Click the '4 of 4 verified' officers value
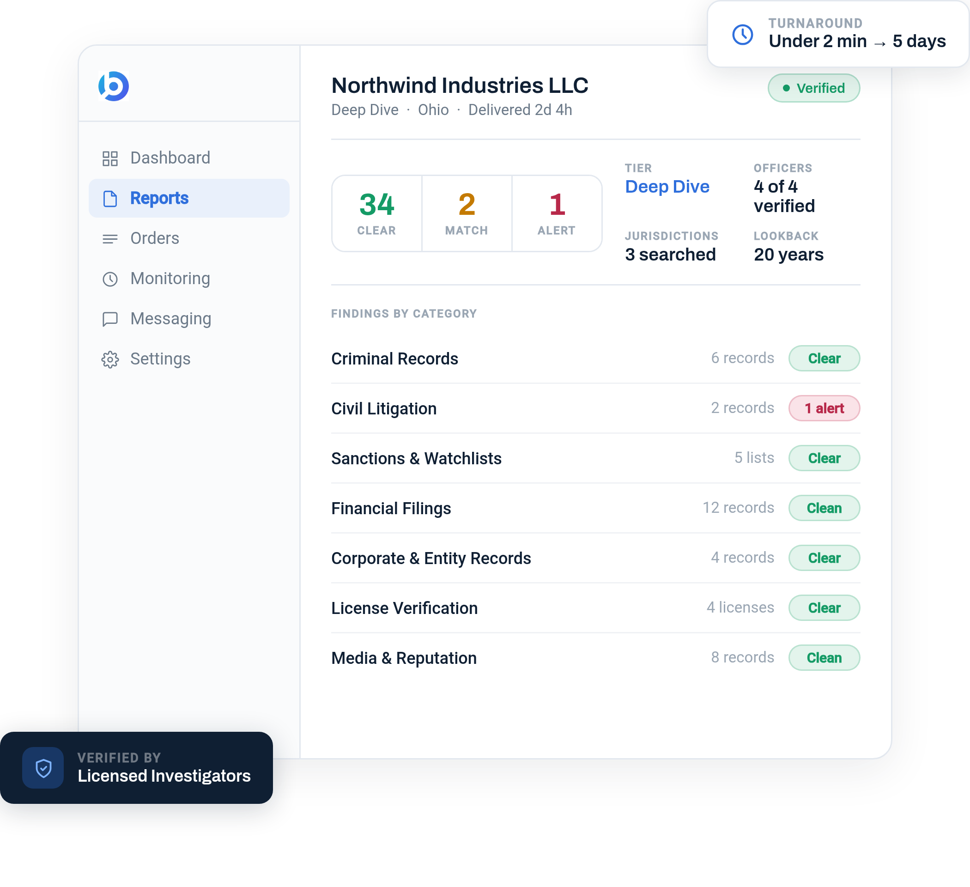This screenshot has height=887, width=970. pyautogui.click(x=784, y=196)
